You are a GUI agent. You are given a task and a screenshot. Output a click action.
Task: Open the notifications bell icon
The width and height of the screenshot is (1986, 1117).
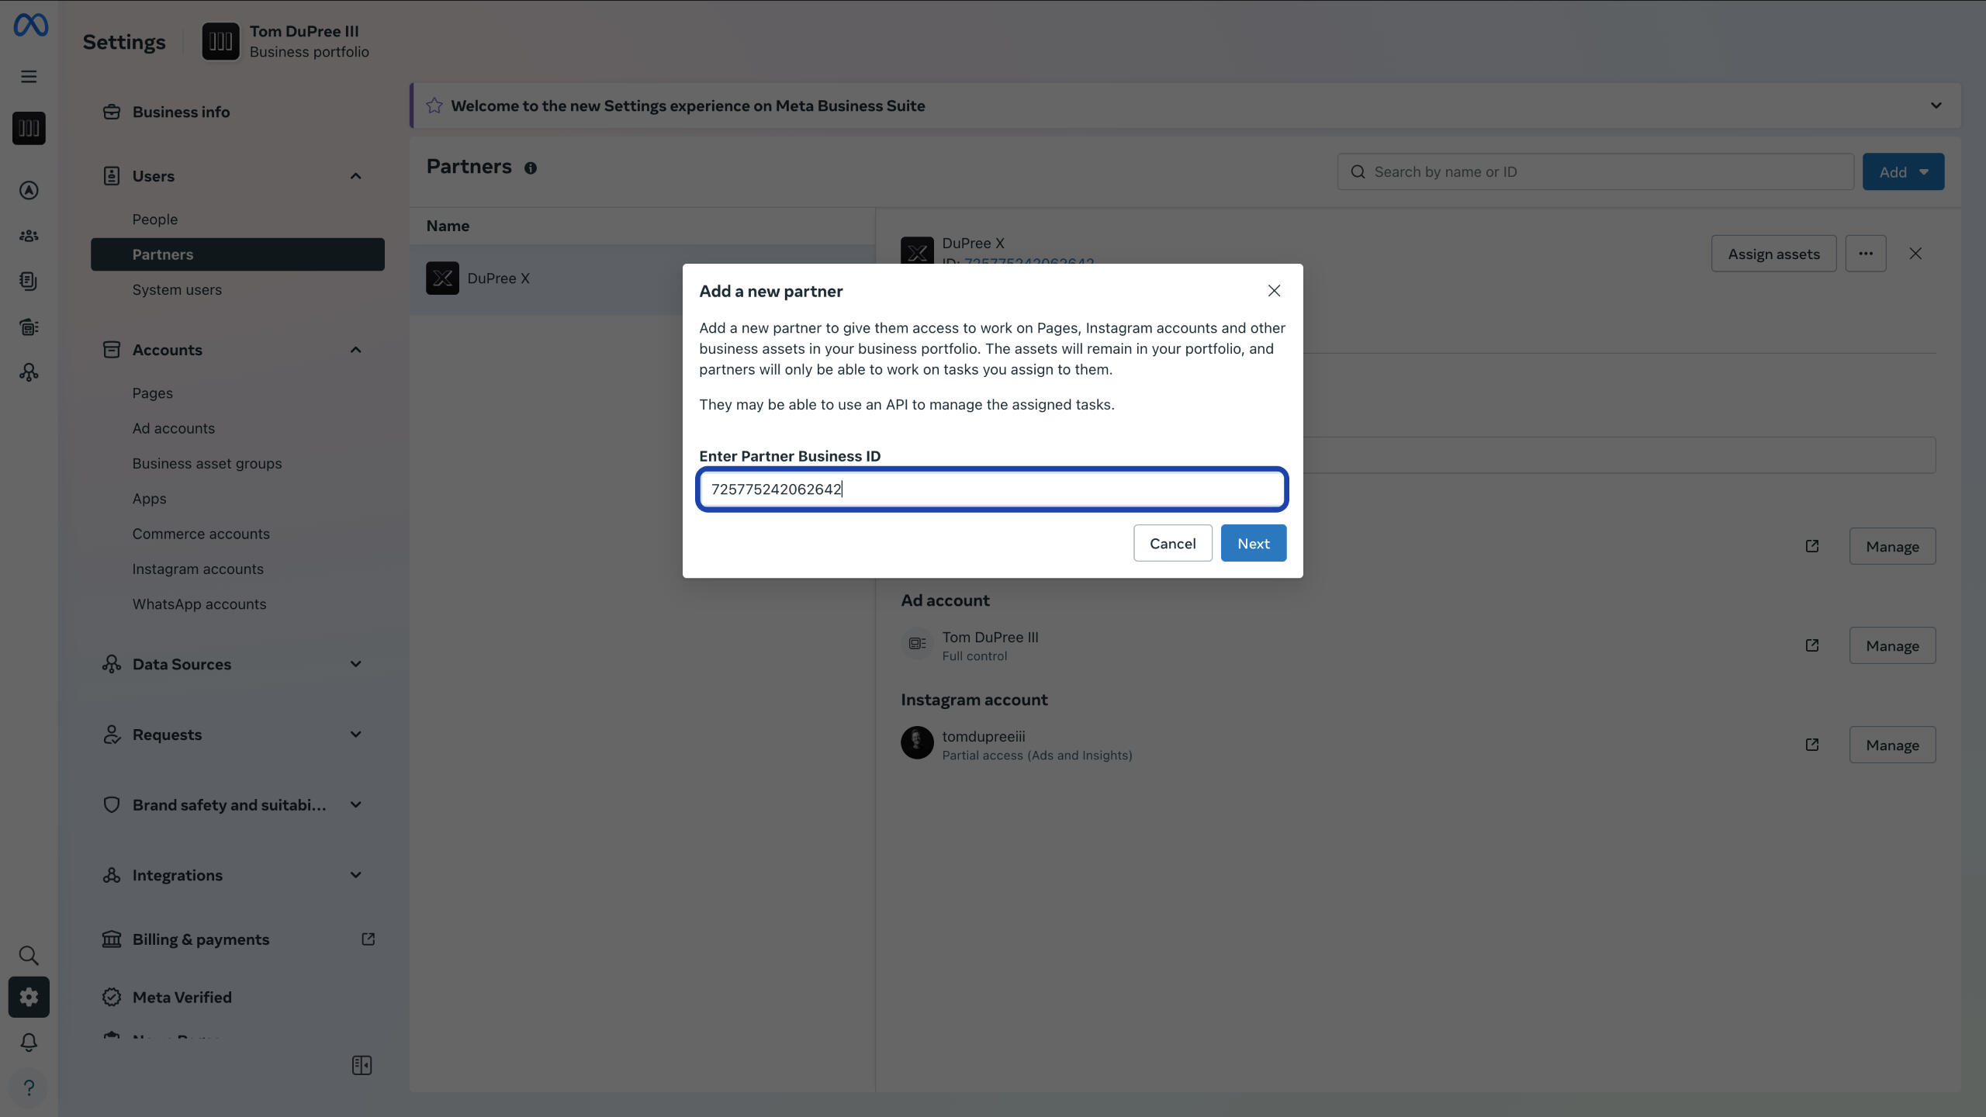pos(29,1042)
